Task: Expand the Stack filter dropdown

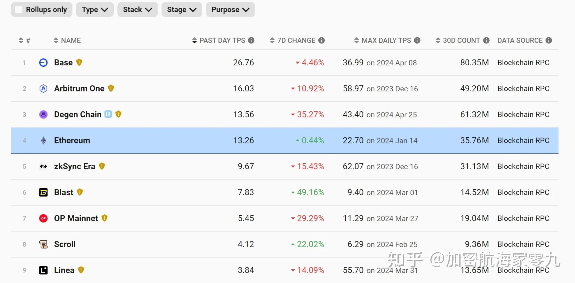Action: point(137,9)
